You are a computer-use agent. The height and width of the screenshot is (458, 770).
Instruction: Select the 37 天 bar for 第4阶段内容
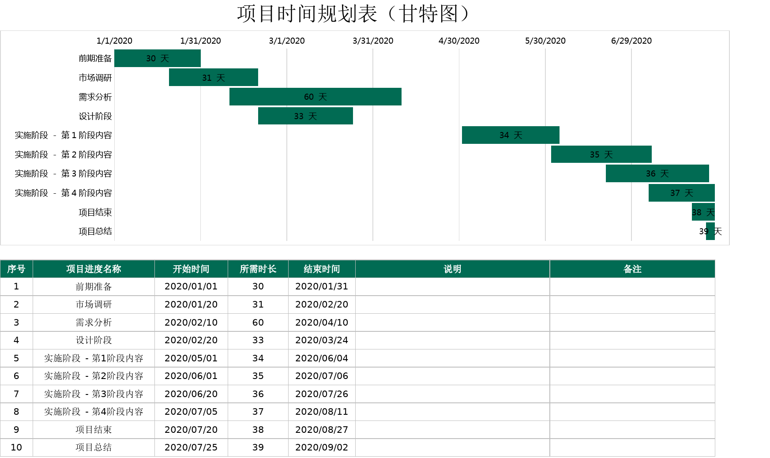[682, 193]
